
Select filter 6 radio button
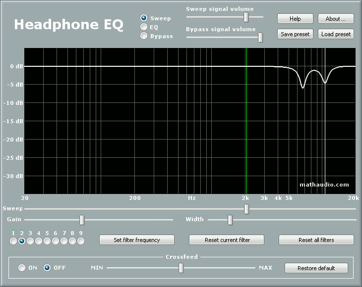tap(56, 241)
